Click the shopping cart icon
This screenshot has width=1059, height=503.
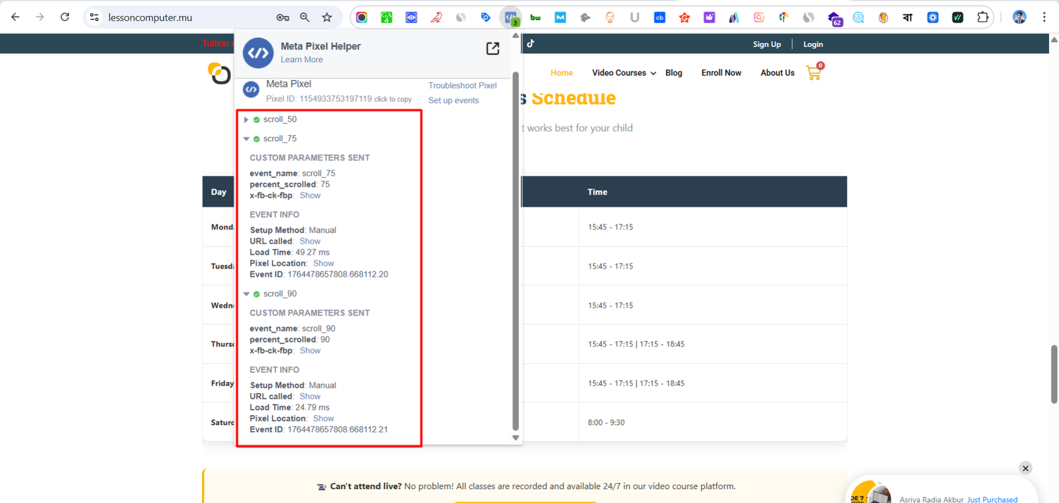click(813, 73)
